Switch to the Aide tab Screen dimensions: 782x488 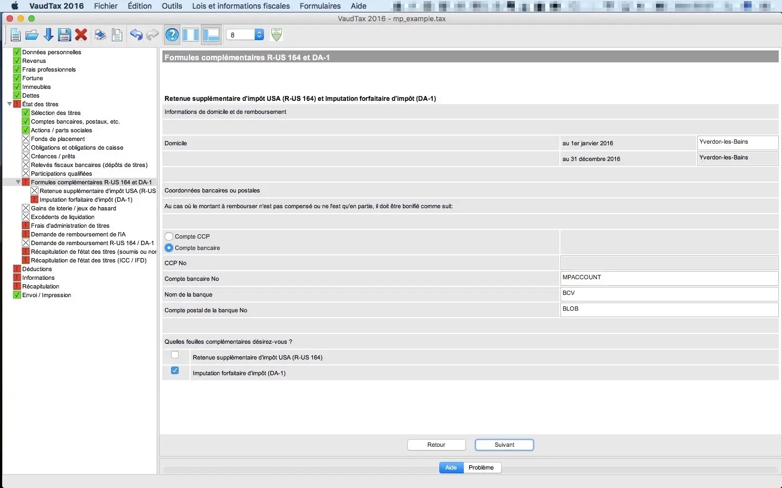(451, 467)
